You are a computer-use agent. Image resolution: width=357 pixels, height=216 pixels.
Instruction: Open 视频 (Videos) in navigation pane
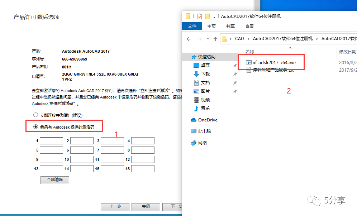click(205, 100)
